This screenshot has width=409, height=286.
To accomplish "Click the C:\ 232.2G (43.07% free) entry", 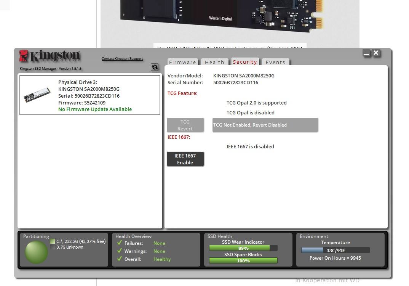I will coord(81,241).
